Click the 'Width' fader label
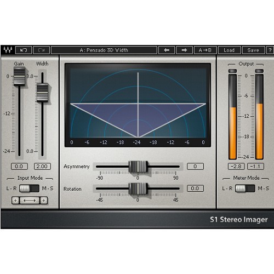 click(42, 64)
